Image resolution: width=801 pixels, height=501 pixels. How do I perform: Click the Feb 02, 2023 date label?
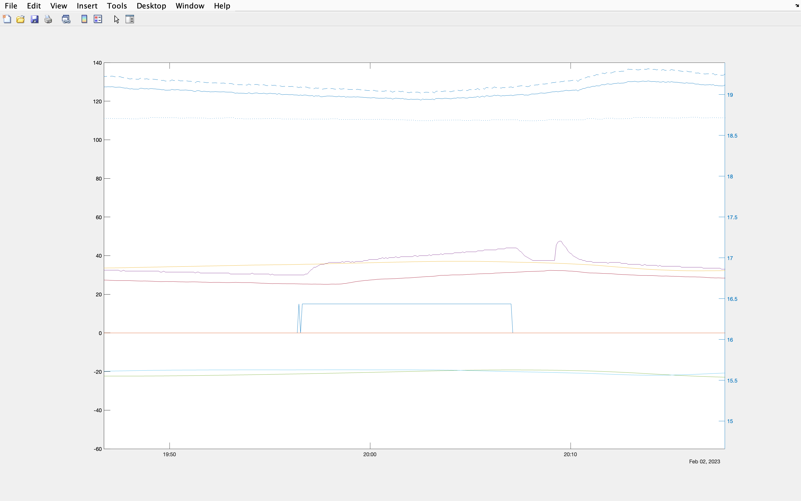704,462
